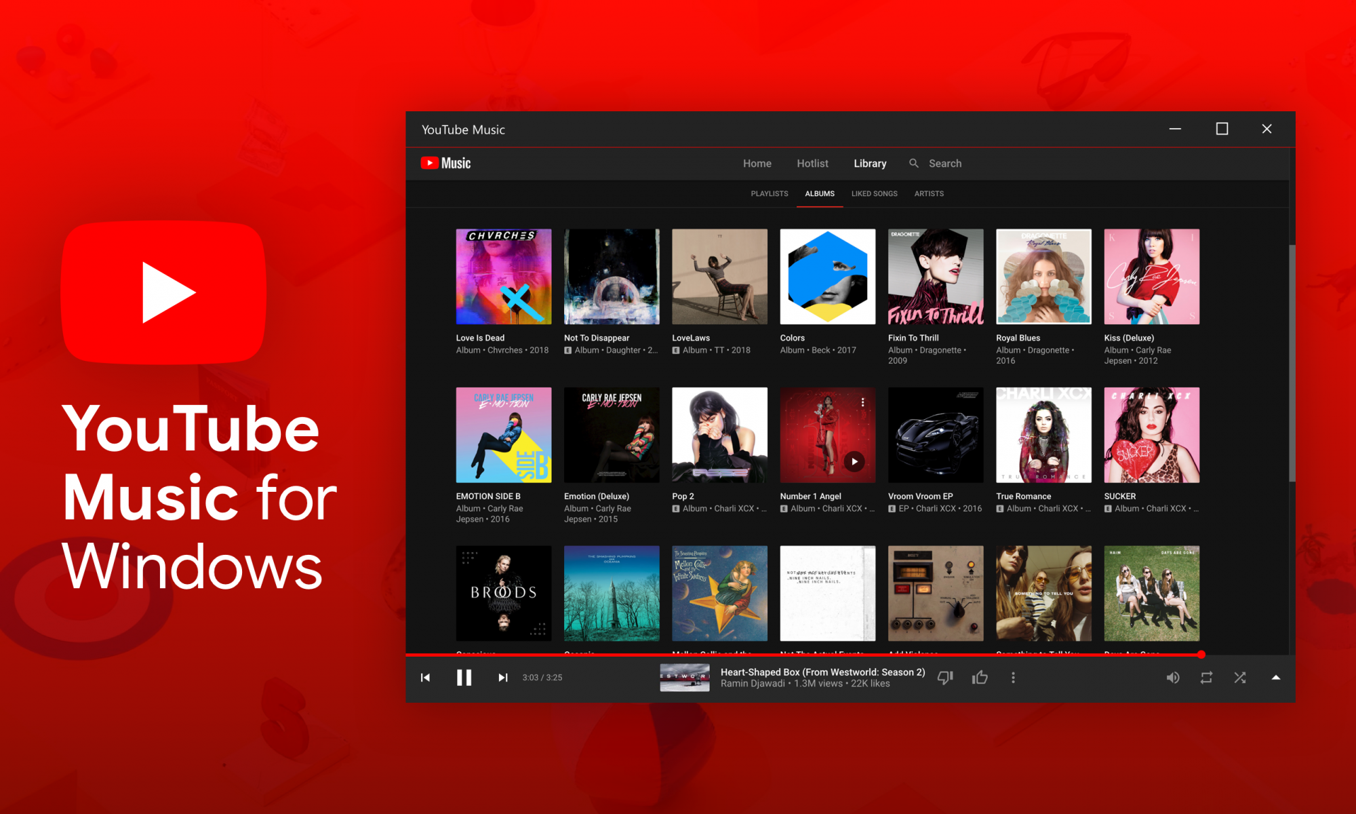Switch to the Artists sub-tab

(929, 194)
